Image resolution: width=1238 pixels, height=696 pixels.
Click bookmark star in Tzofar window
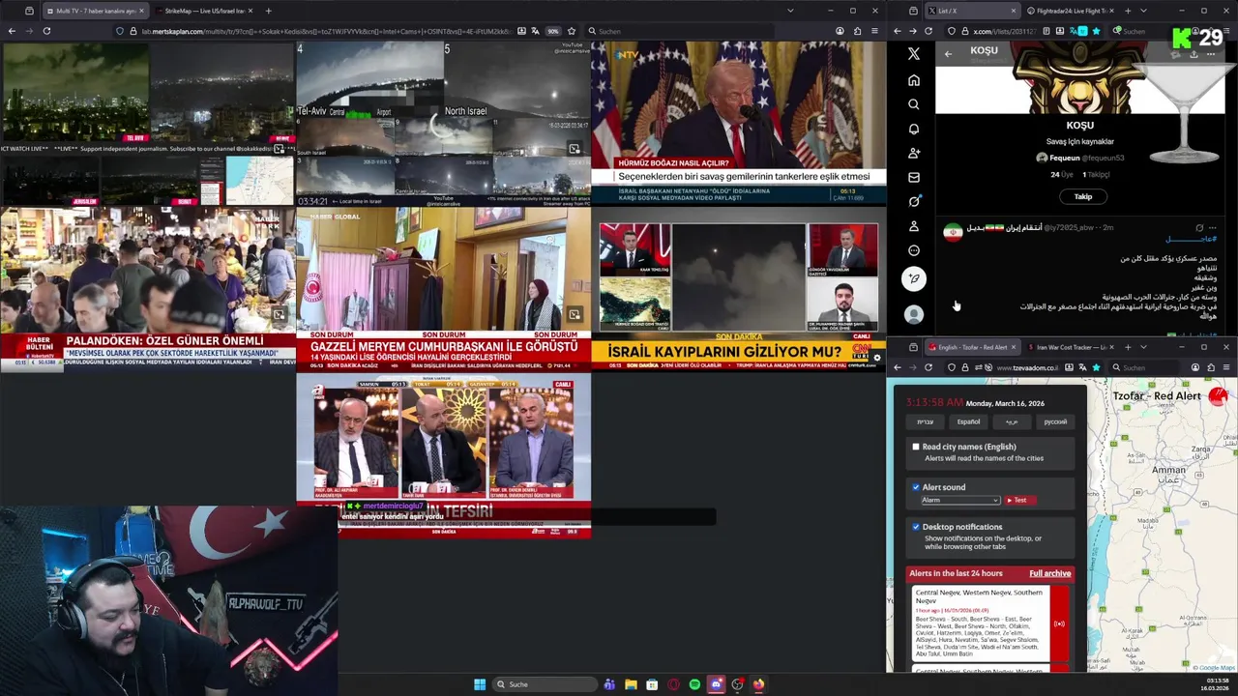(1096, 367)
